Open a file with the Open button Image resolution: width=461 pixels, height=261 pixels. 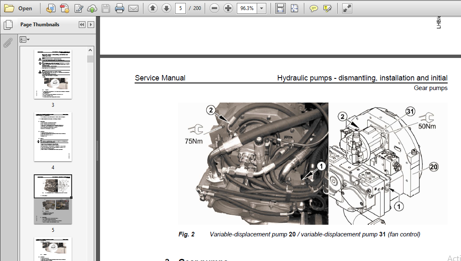18,8
